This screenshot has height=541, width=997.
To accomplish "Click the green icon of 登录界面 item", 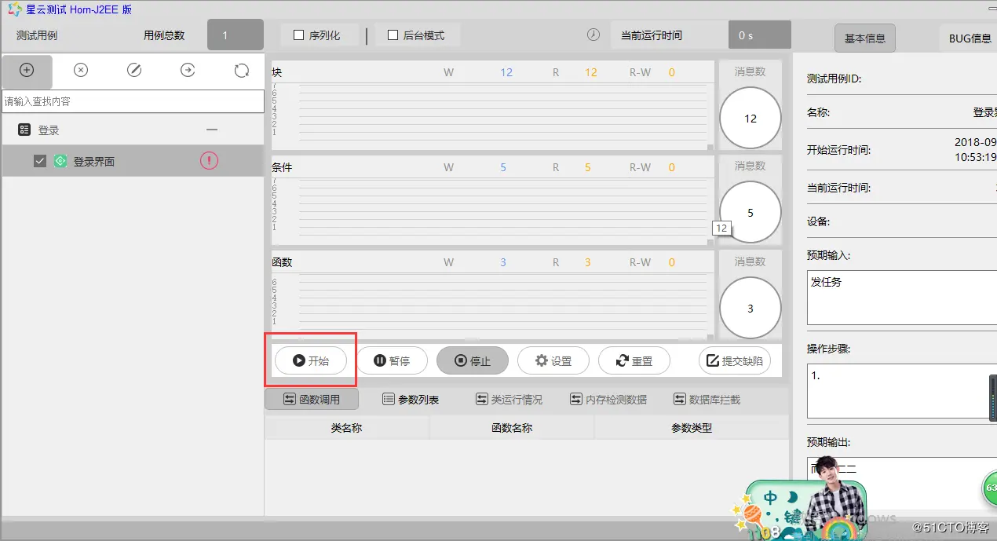I will (x=60, y=161).
